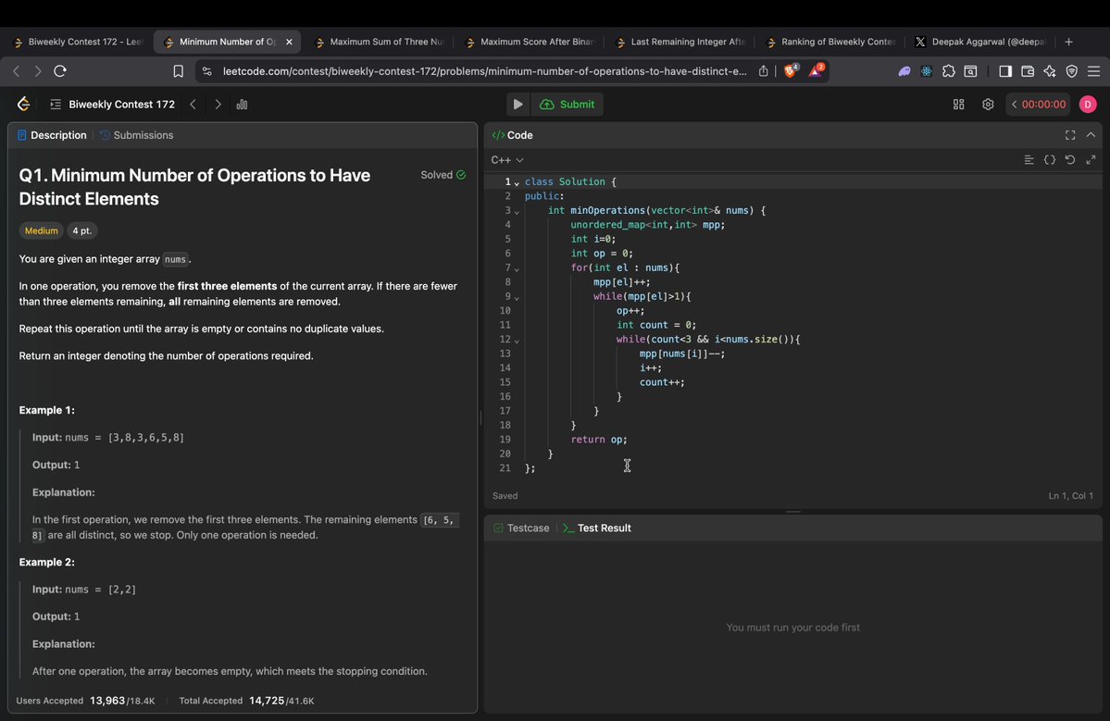Switch to the Test Result tab
1110x721 pixels.
(x=597, y=528)
